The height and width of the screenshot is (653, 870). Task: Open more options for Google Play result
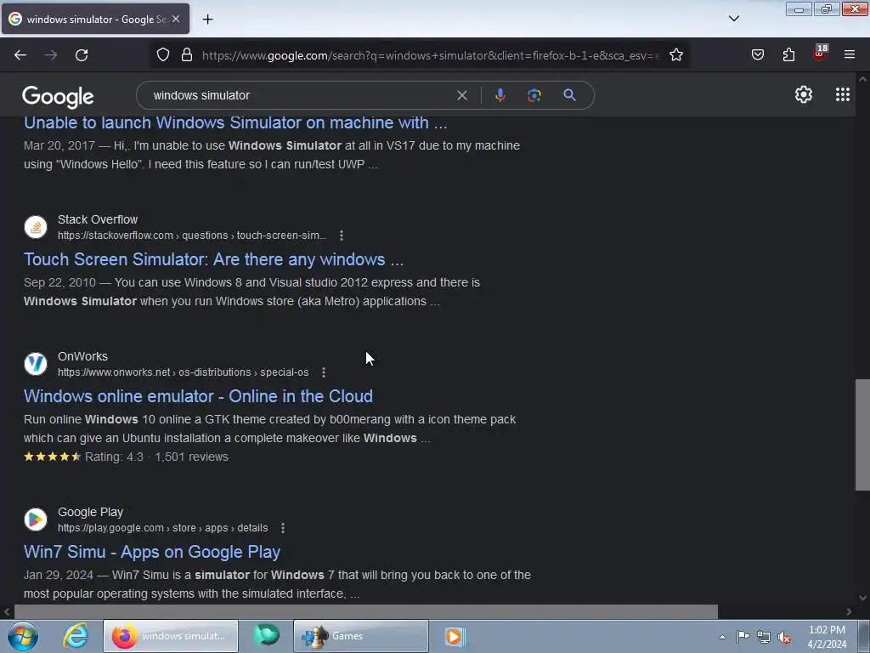pyautogui.click(x=282, y=528)
